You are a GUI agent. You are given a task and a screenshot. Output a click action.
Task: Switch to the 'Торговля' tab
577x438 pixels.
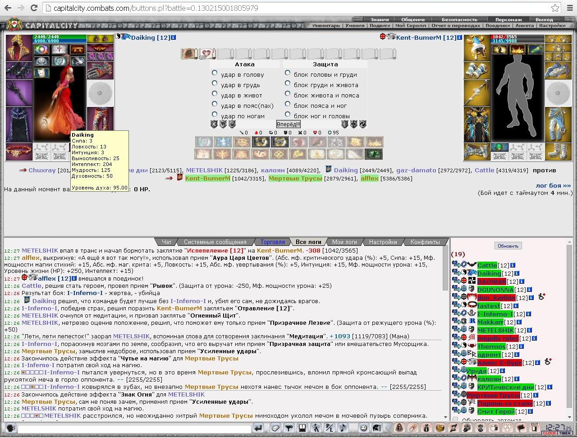[x=272, y=242]
